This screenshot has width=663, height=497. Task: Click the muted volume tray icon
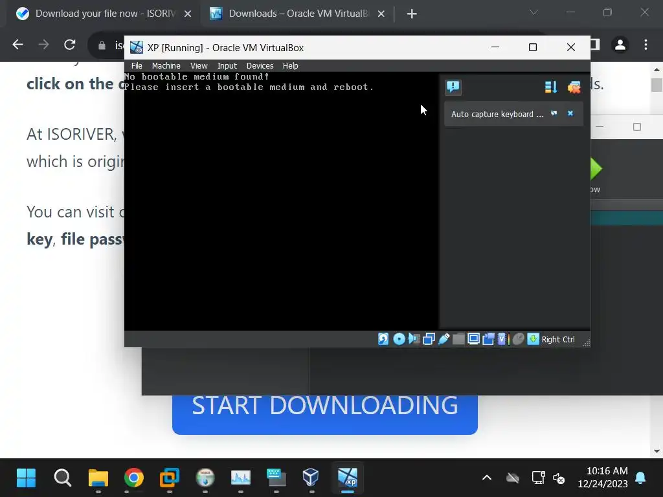[x=559, y=478]
